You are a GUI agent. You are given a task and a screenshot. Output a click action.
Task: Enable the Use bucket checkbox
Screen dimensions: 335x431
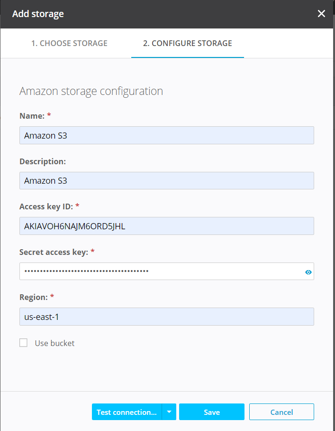[x=23, y=343]
